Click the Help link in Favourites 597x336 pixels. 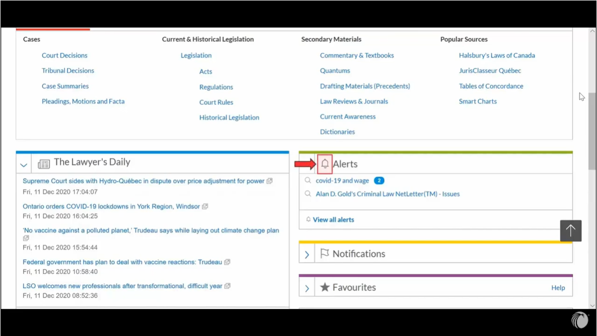click(x=558, y=288)
